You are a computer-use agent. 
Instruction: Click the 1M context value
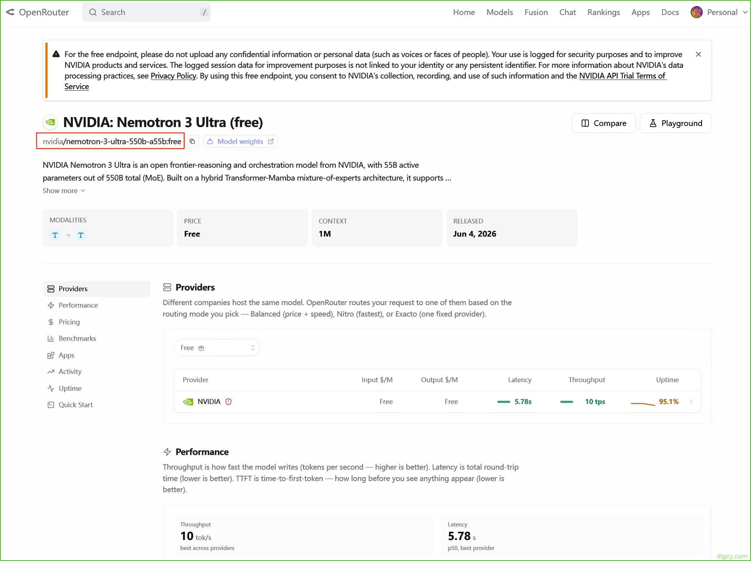tap(325, 234)
